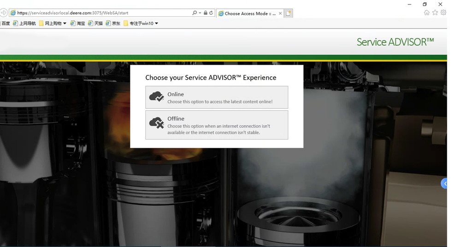Expand the blue side panel chevron
Viewport: 461px width, 247px height.
click(444, 183)
